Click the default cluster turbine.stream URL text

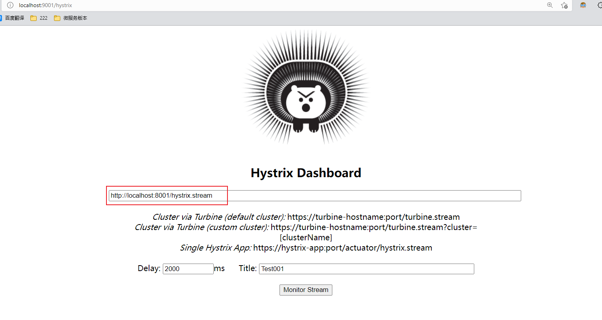[373, 217]
